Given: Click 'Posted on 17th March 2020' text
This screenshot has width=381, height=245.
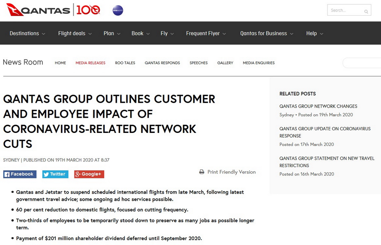Looking at the screenshot, I should (307, 144).
